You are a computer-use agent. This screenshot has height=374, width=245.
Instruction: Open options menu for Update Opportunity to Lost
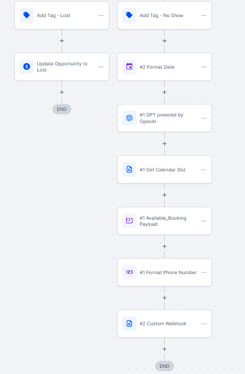coord(101,67)
